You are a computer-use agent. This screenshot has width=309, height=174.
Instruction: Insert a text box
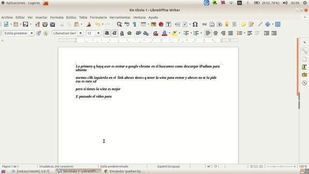tap(169, 24)
